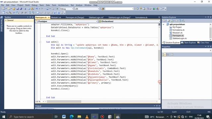Click the Find in Files toolbar icon
Image resolution: width=212 pixels, height=119 pixels.
tap(103, 9)
